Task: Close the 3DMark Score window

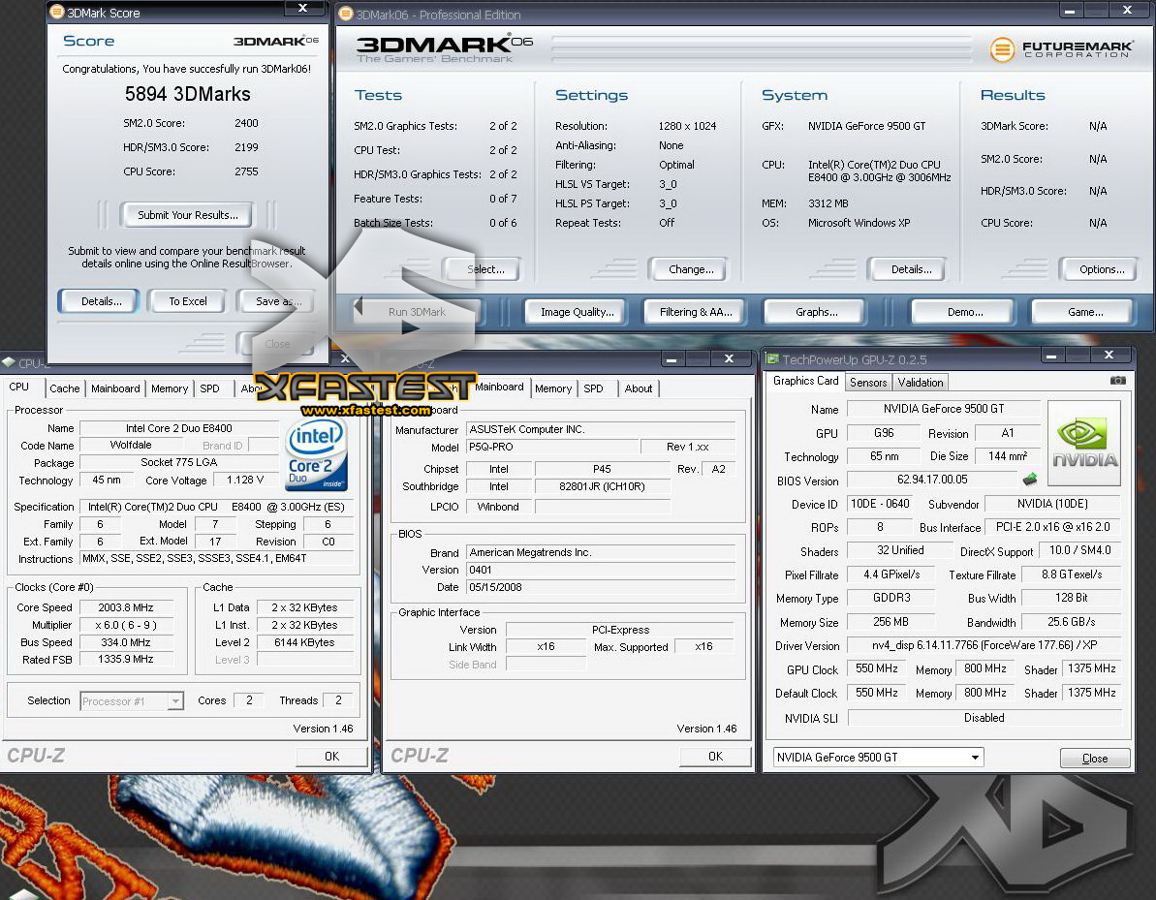Action: tap(302, 8)
